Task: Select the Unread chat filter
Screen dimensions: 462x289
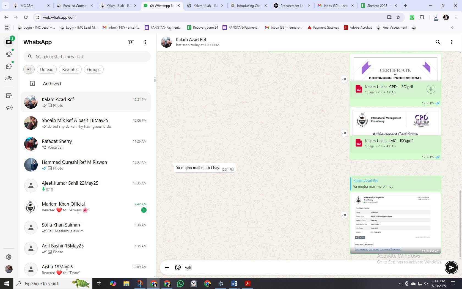Action: point(47,69)
